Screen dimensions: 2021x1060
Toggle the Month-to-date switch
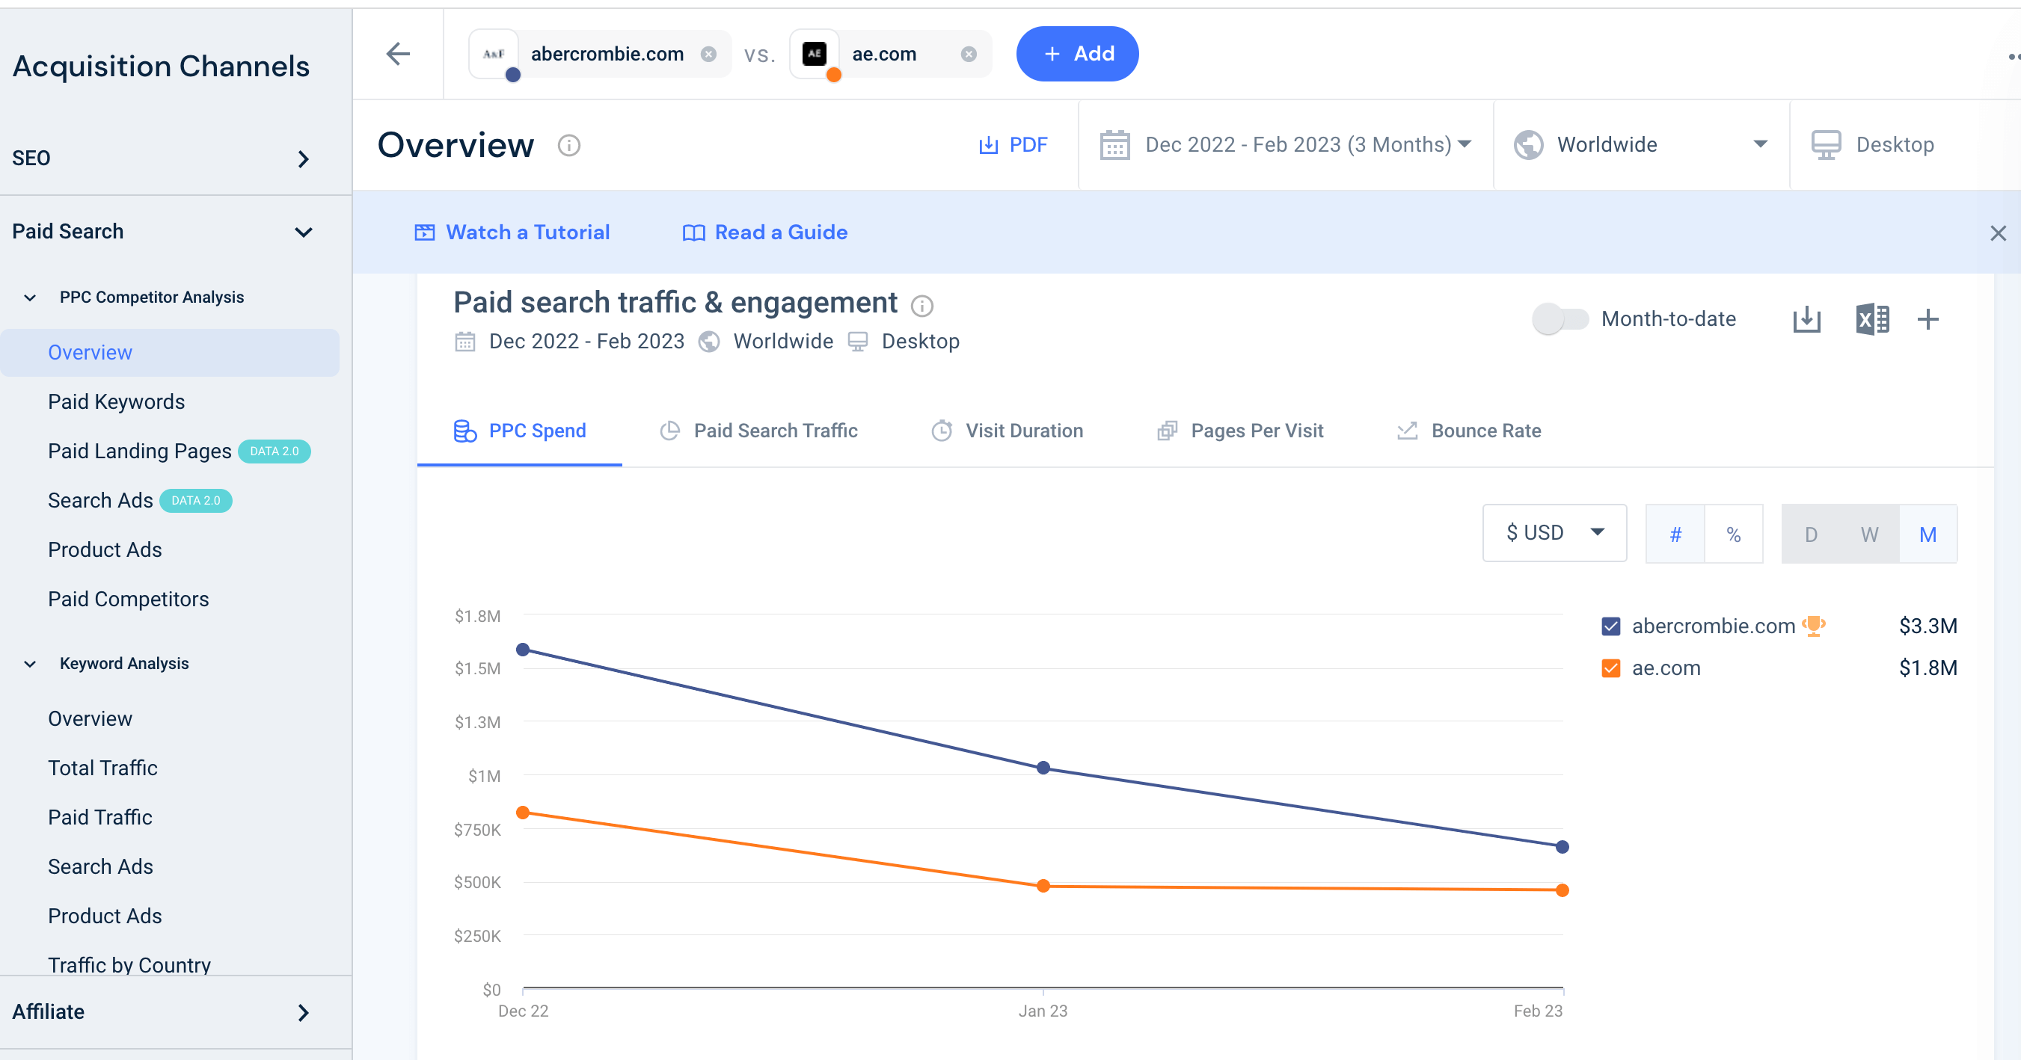pos(1556,318)
